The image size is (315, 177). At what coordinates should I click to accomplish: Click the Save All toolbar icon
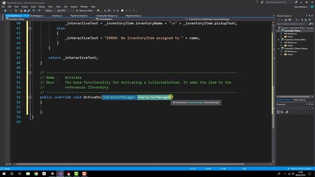point(29,11)
